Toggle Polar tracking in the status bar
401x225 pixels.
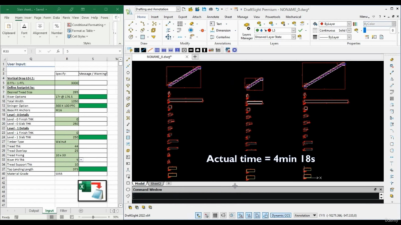point(231,216)
